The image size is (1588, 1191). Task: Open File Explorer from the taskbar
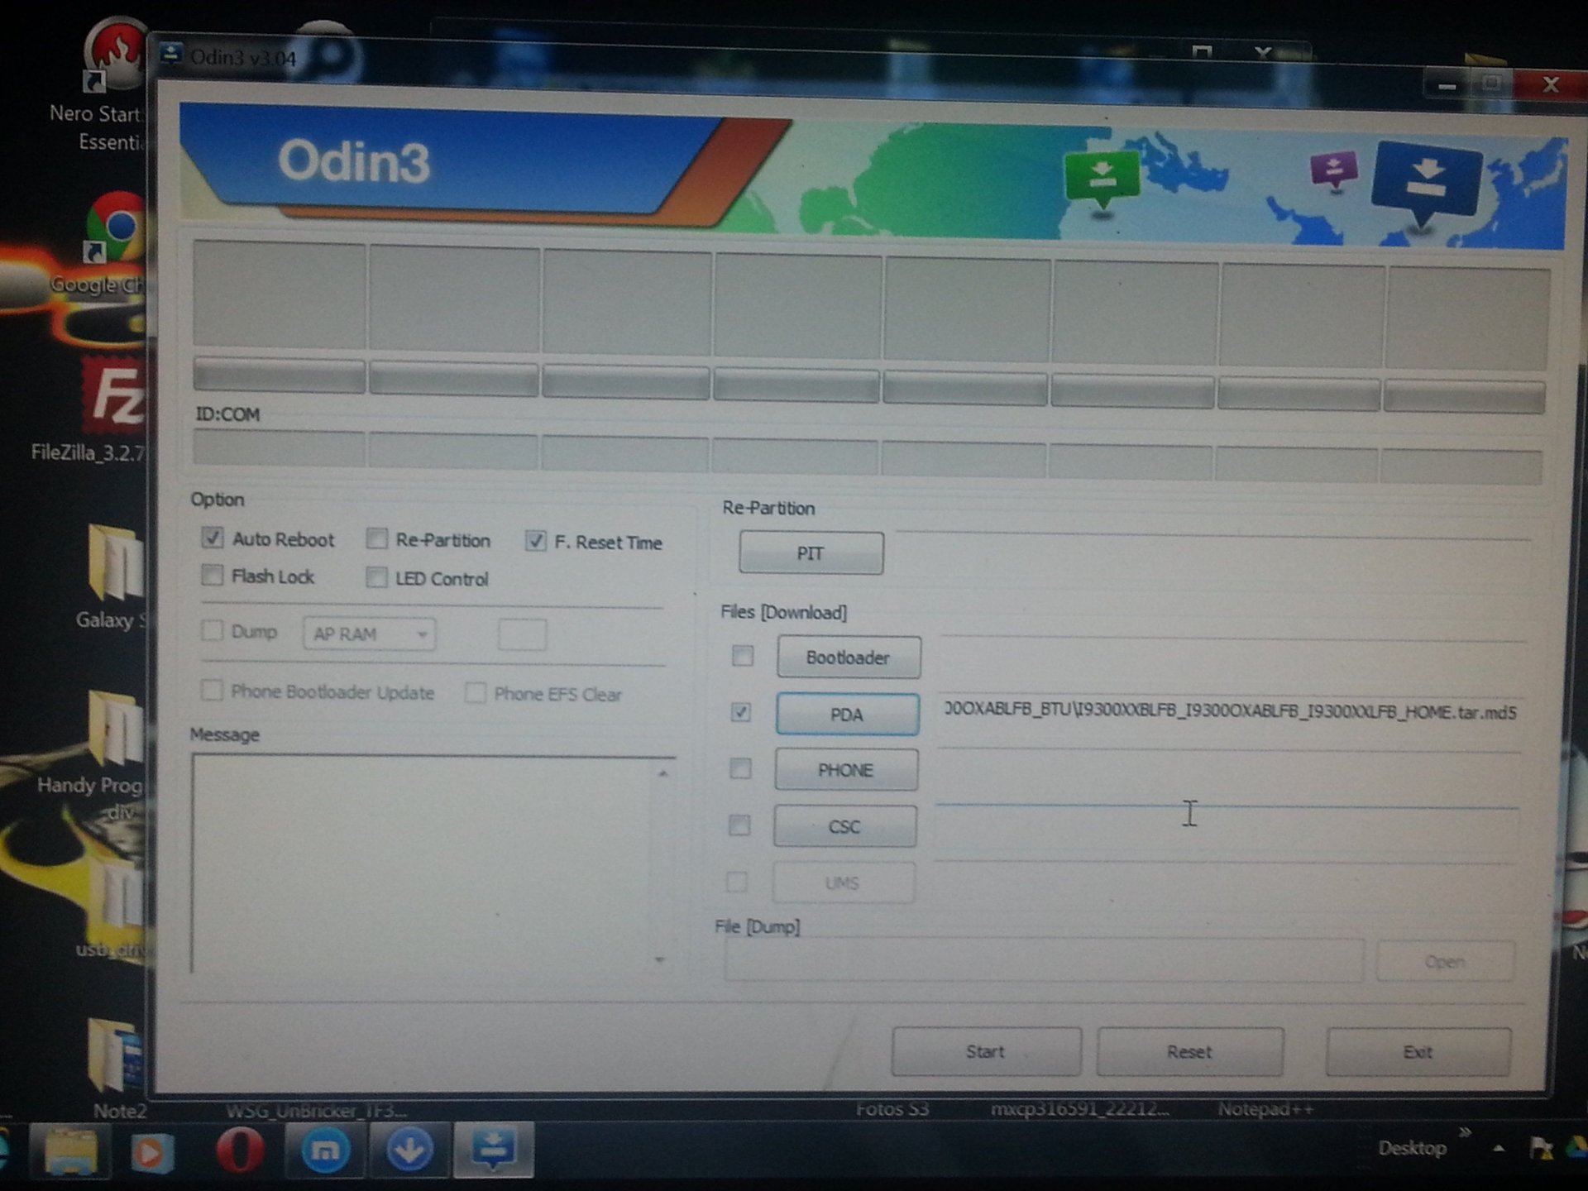70,1150
